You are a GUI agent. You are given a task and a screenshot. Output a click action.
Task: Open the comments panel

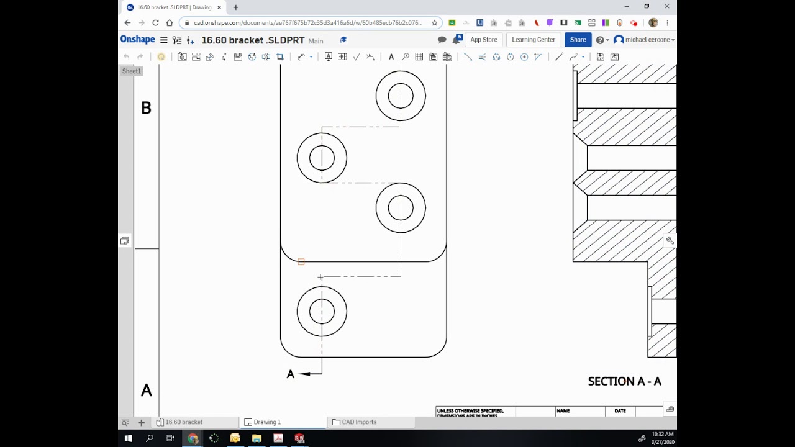coord(442,40)
